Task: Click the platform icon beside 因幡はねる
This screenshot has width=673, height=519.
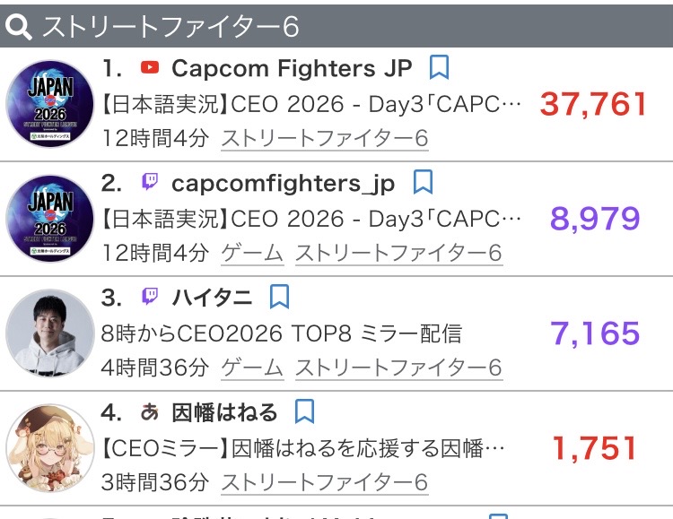Action: pyautogui.click(x=150, y=412)
